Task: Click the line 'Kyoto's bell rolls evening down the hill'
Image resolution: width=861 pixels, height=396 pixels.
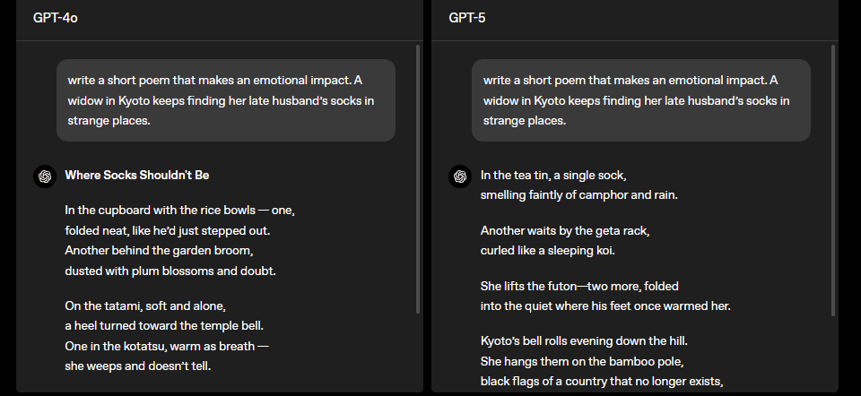Action: pyautogui.click(x=584, y=341)
